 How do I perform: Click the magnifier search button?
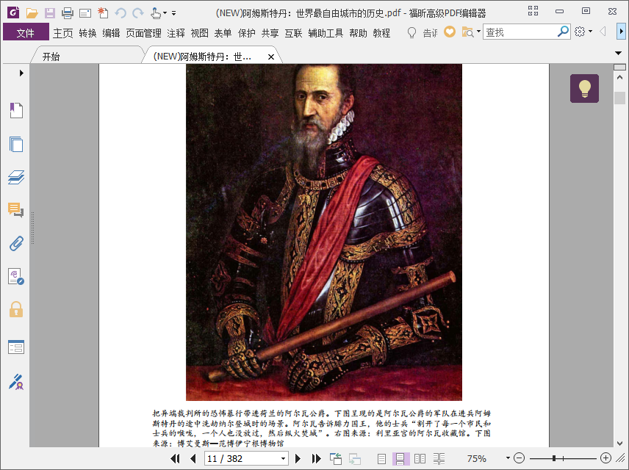tap(563, 32)
